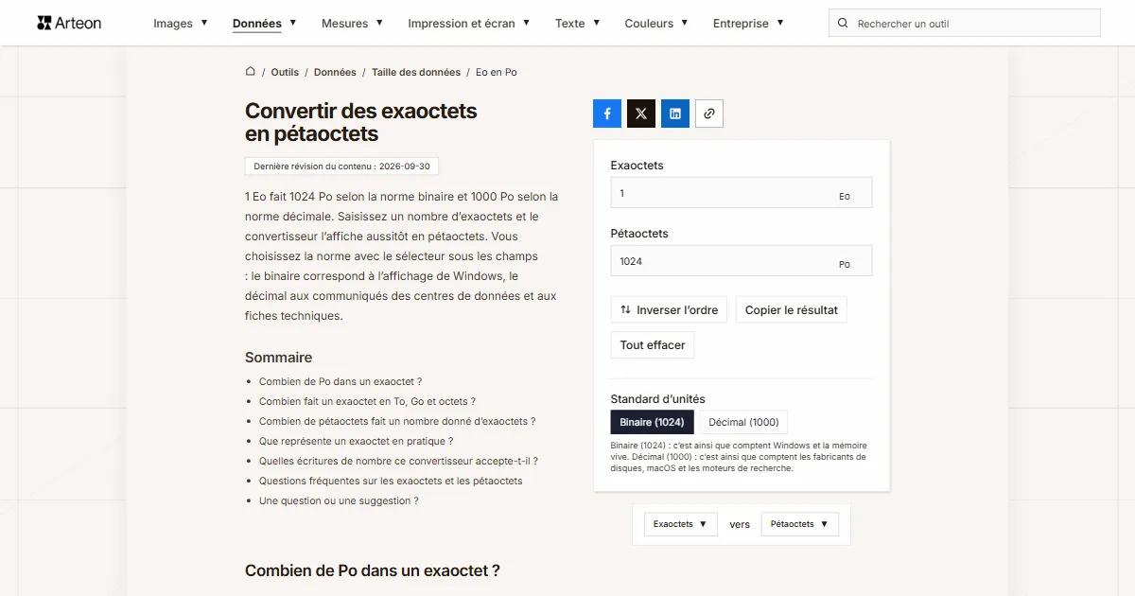Go to the home breadcrumb icon
This screenshot has width=1135, height=596.
click(x=251, y=72)
